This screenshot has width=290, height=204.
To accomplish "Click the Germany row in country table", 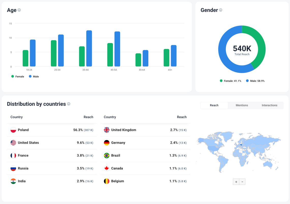I will tap(145, 143).
